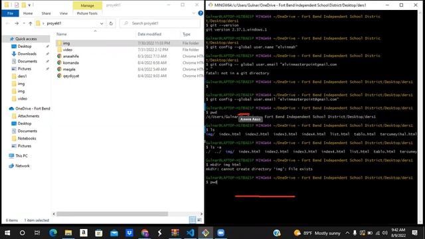Open Microsoft Store from the taskbar
This screenshot has height=239, width=425.
99,233
